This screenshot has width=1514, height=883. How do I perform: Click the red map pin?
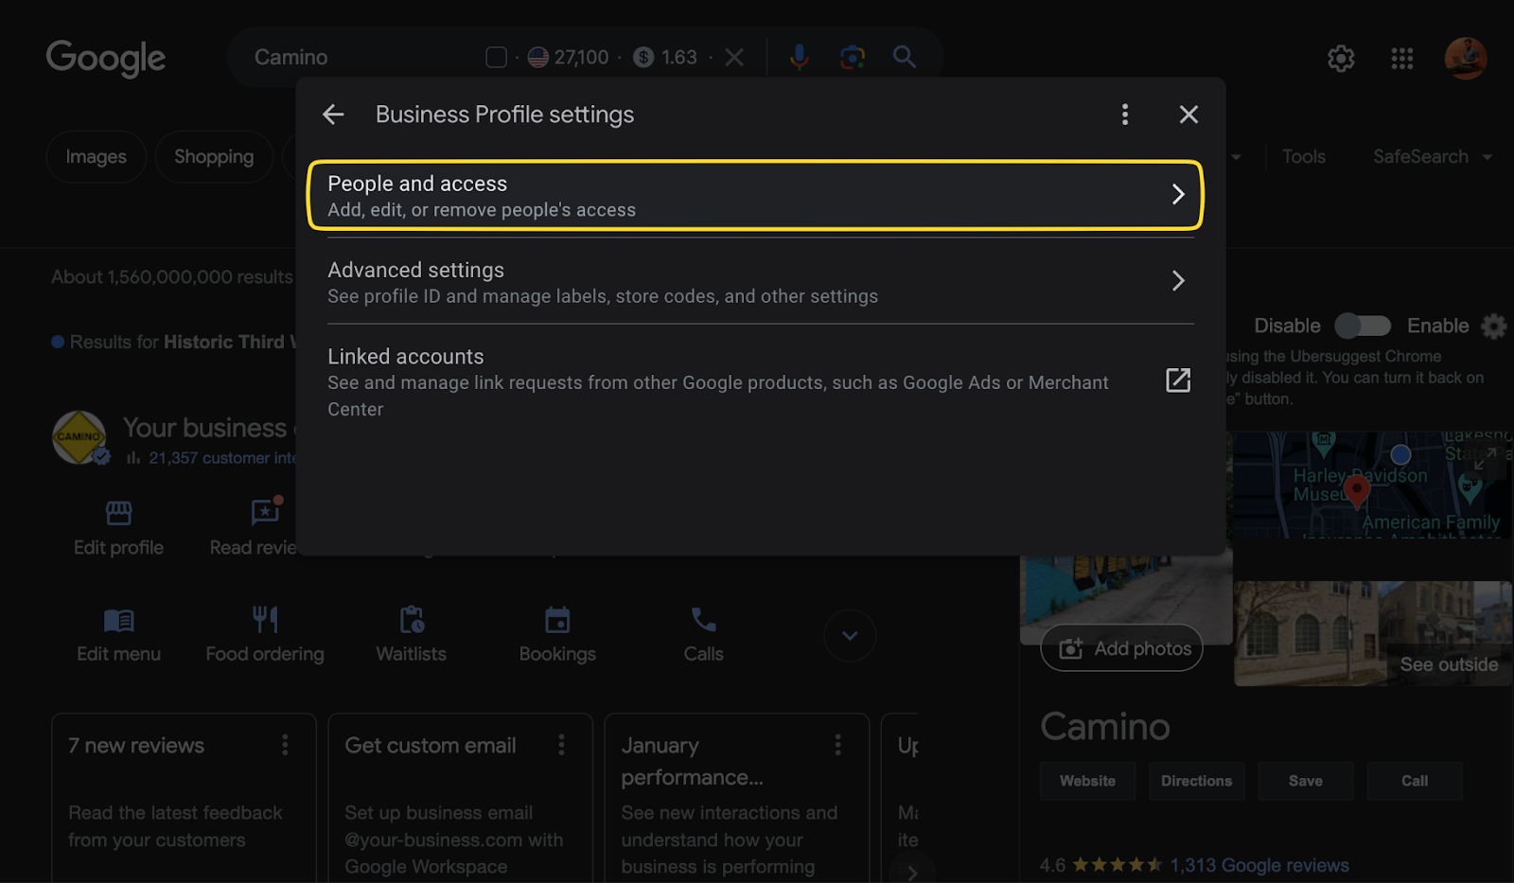click(x=1357, y=492)
